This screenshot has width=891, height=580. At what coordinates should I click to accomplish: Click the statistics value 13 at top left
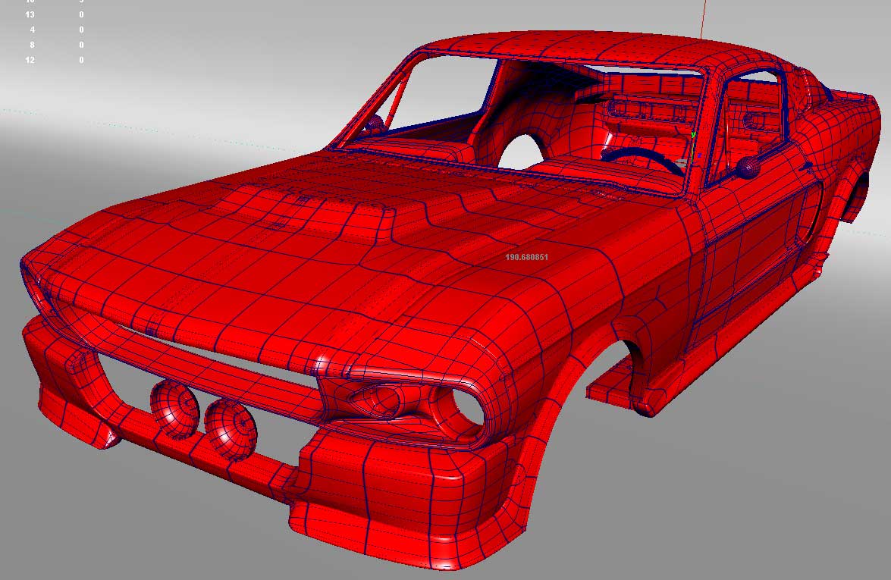click(30, 15)
